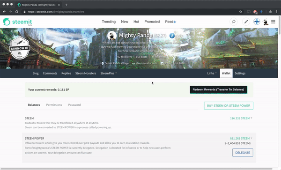Click the 153 posts link
The height and width of the screenshot is (170, 281).
pos(141,57)
